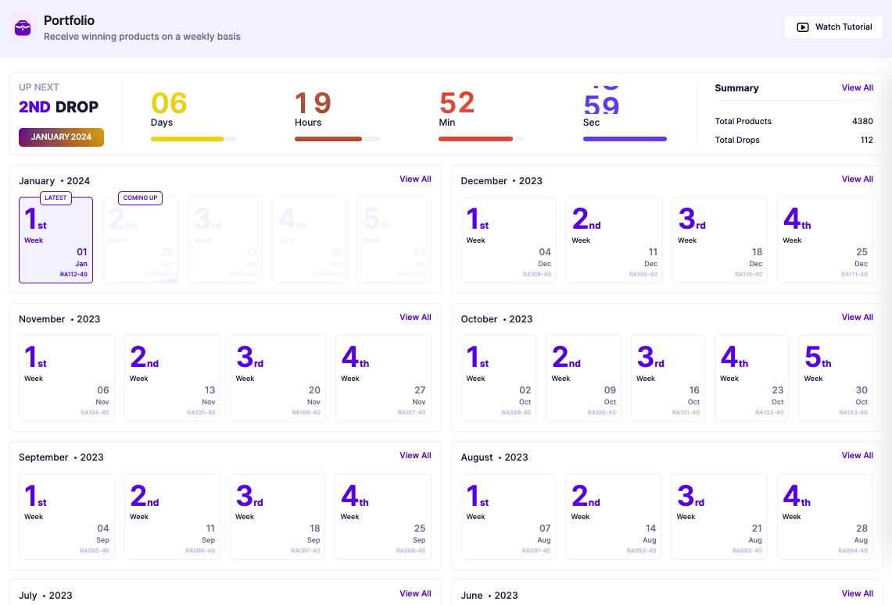This screenshot has width=892, height=605.
Task: Open View All for December 2023
Action: click(x=857, y=179)
